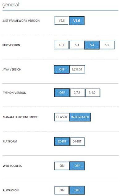Set Always On to OFF
This screenshot has width=120, height=196.
[77, 190]
